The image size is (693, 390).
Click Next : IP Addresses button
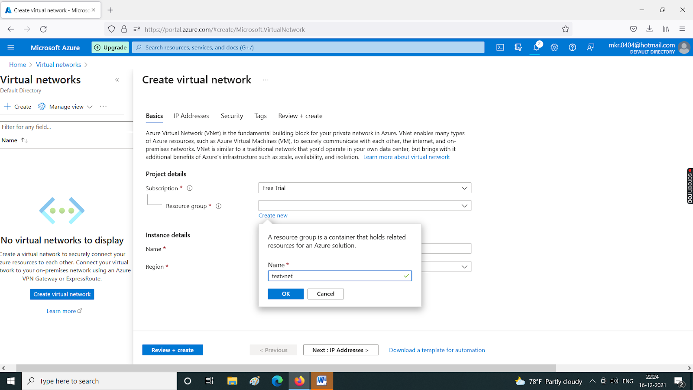point(340,350)
